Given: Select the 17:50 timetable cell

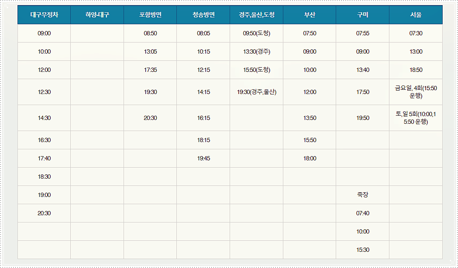Looking at the screenshot, I should pos(363,92).
